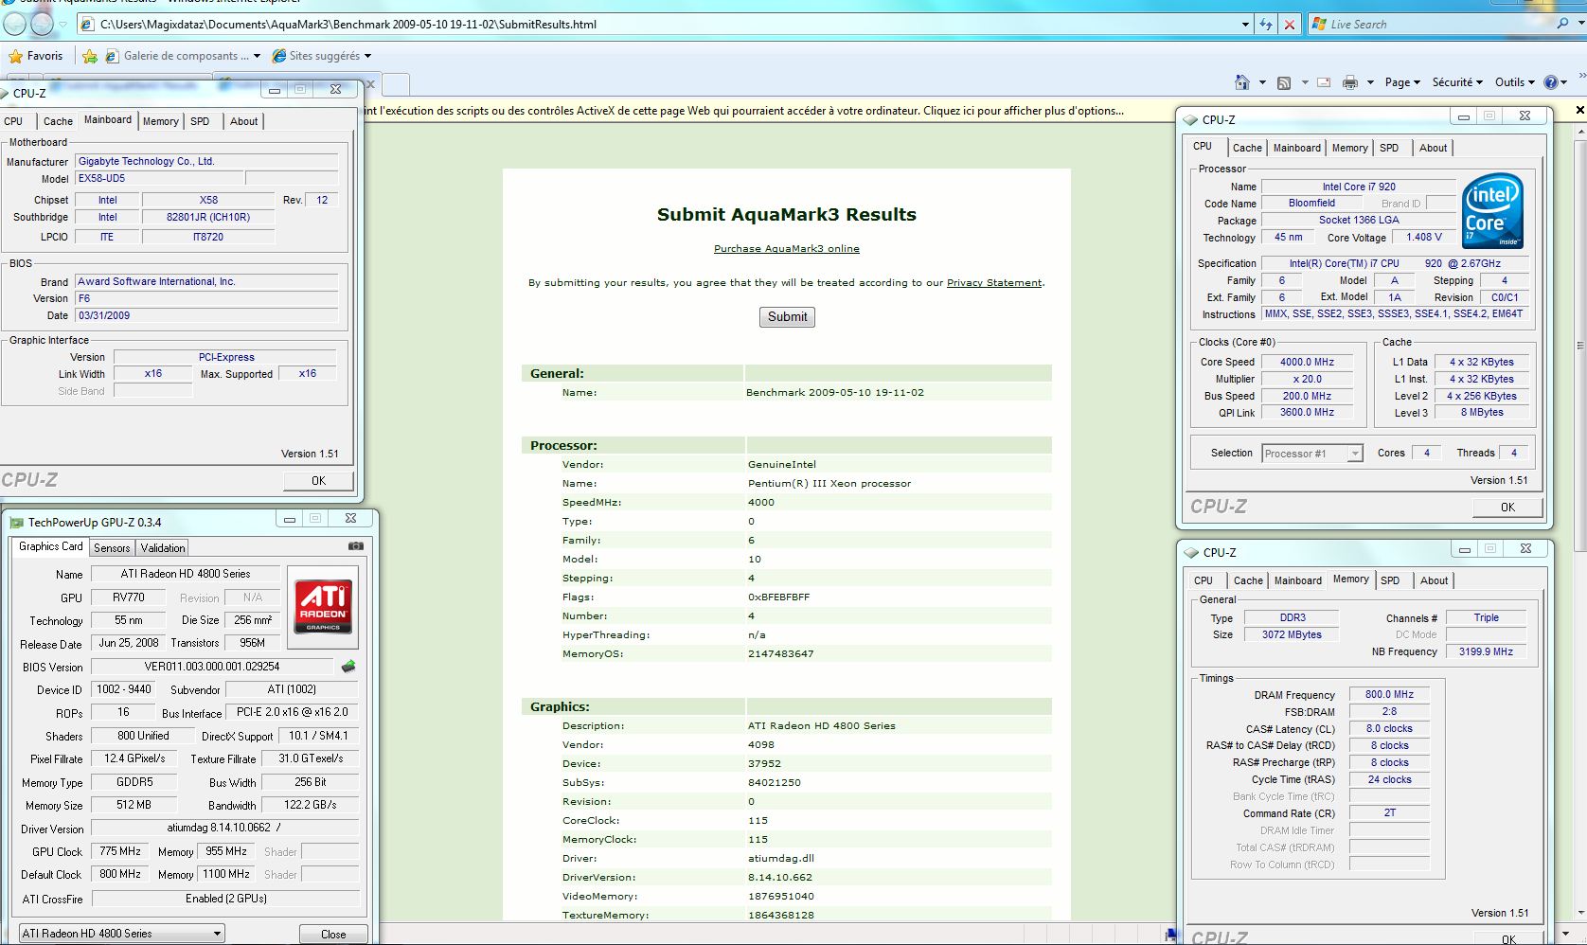Click the Intel Core i7 logo
This screenshot has width=1587, height=945.
pos(1493,211)
